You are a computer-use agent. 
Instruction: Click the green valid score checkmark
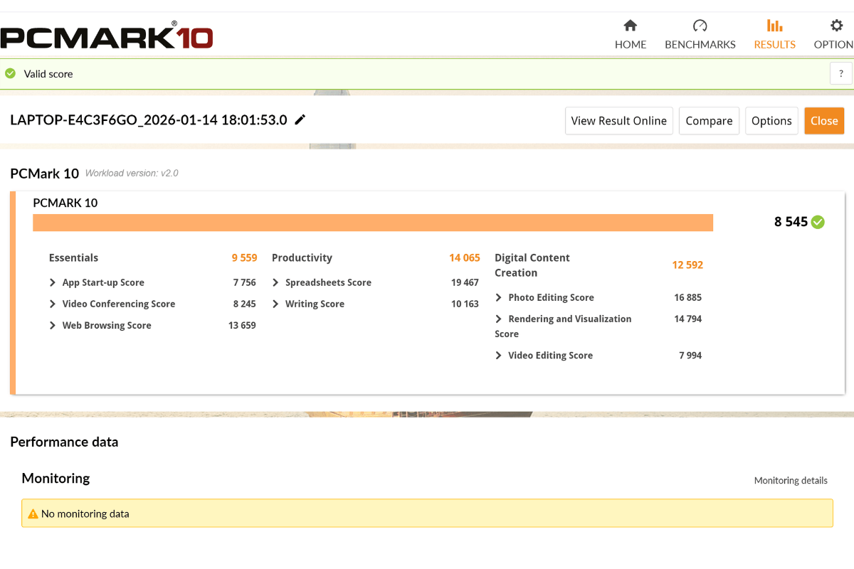click(x=10, y=73)
